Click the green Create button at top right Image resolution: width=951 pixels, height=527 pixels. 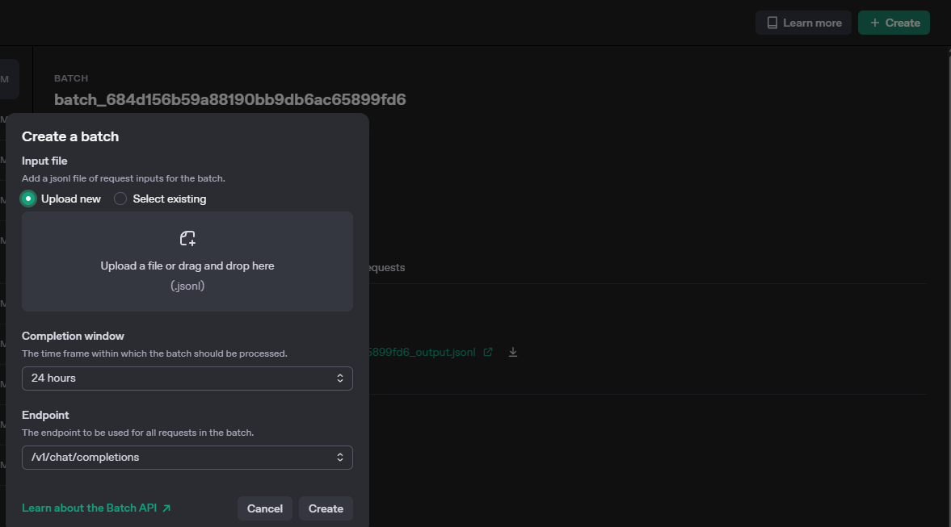pyautogui.click(x=894, y=22)
